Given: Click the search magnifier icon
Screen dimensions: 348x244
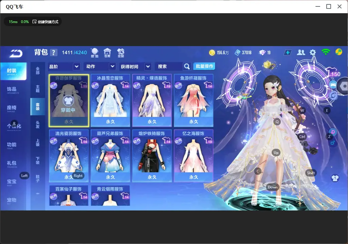Looking at the screenshot, I should point(187,66).
